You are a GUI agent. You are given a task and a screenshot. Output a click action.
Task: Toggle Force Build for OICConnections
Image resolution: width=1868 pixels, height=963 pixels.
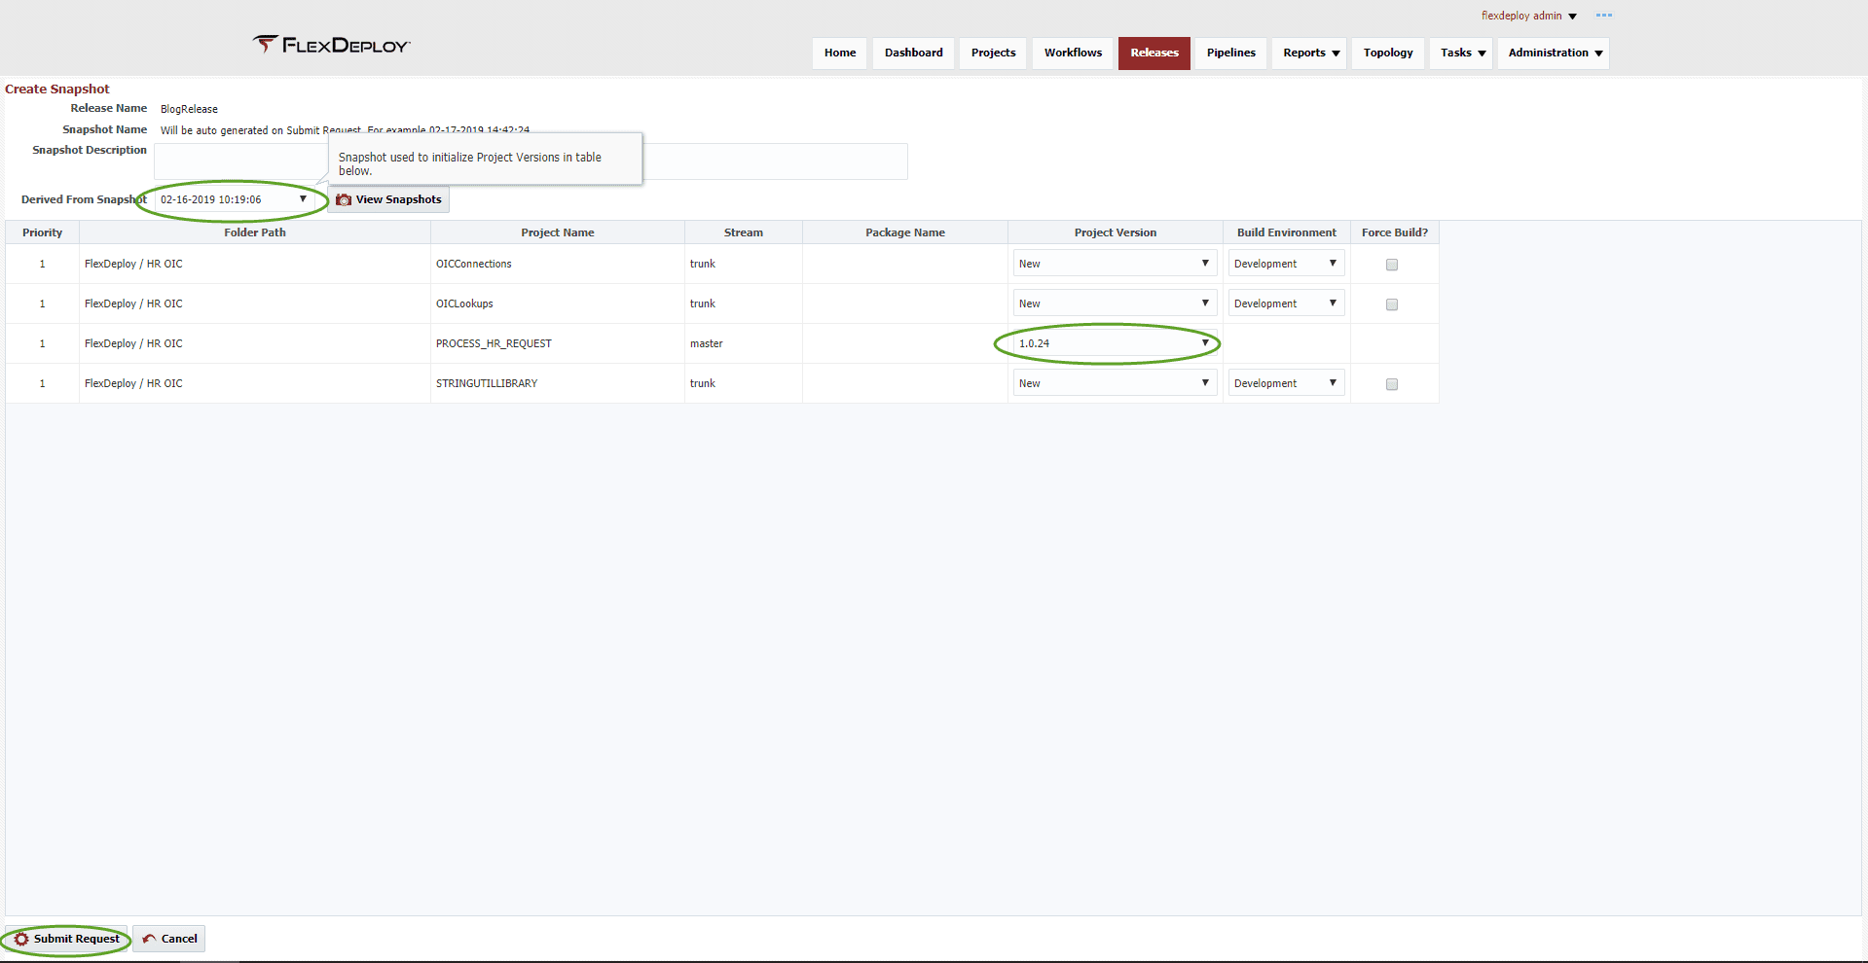1392,265
